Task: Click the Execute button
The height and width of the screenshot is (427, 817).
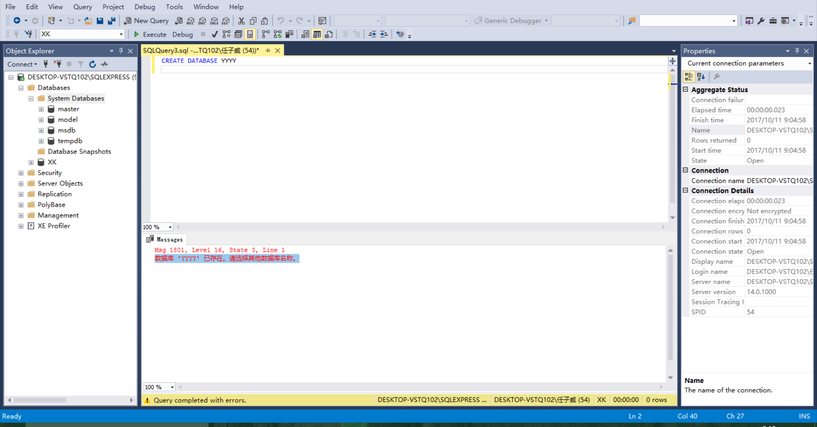Action: [150, 34]
